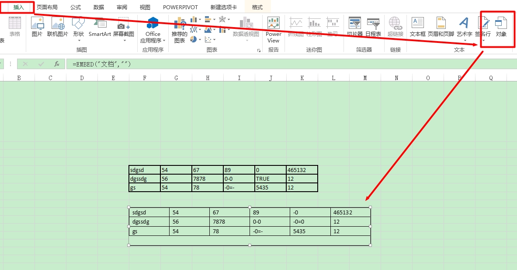Open the 新建选项卡 tab
The image size is (517, 270).
tap(224, 7)
